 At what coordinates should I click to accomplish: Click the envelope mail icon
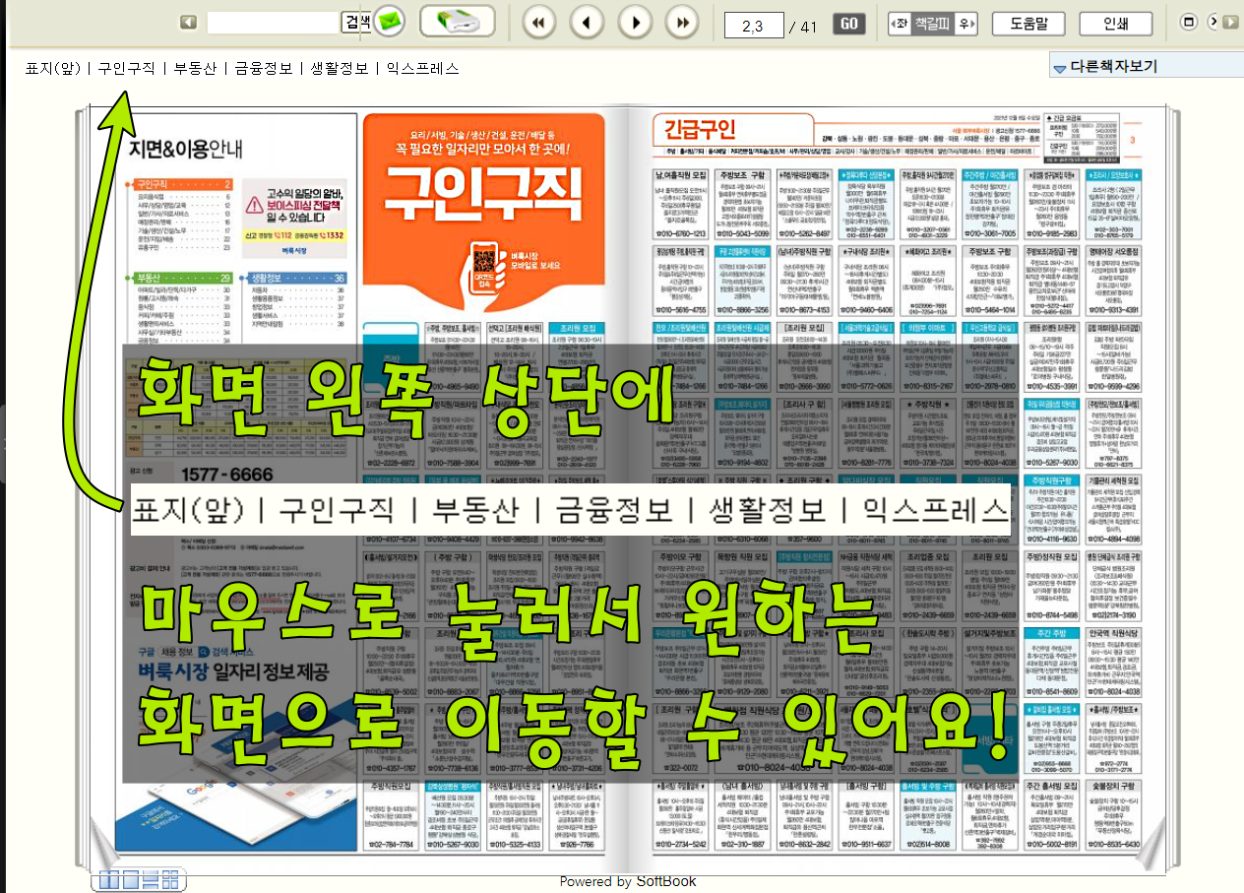pos(391,22)
